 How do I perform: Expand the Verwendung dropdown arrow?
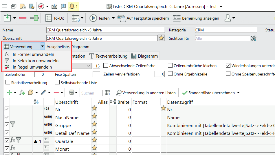[x=42, y=46]
